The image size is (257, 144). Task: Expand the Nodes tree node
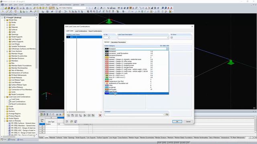[7, 22]
